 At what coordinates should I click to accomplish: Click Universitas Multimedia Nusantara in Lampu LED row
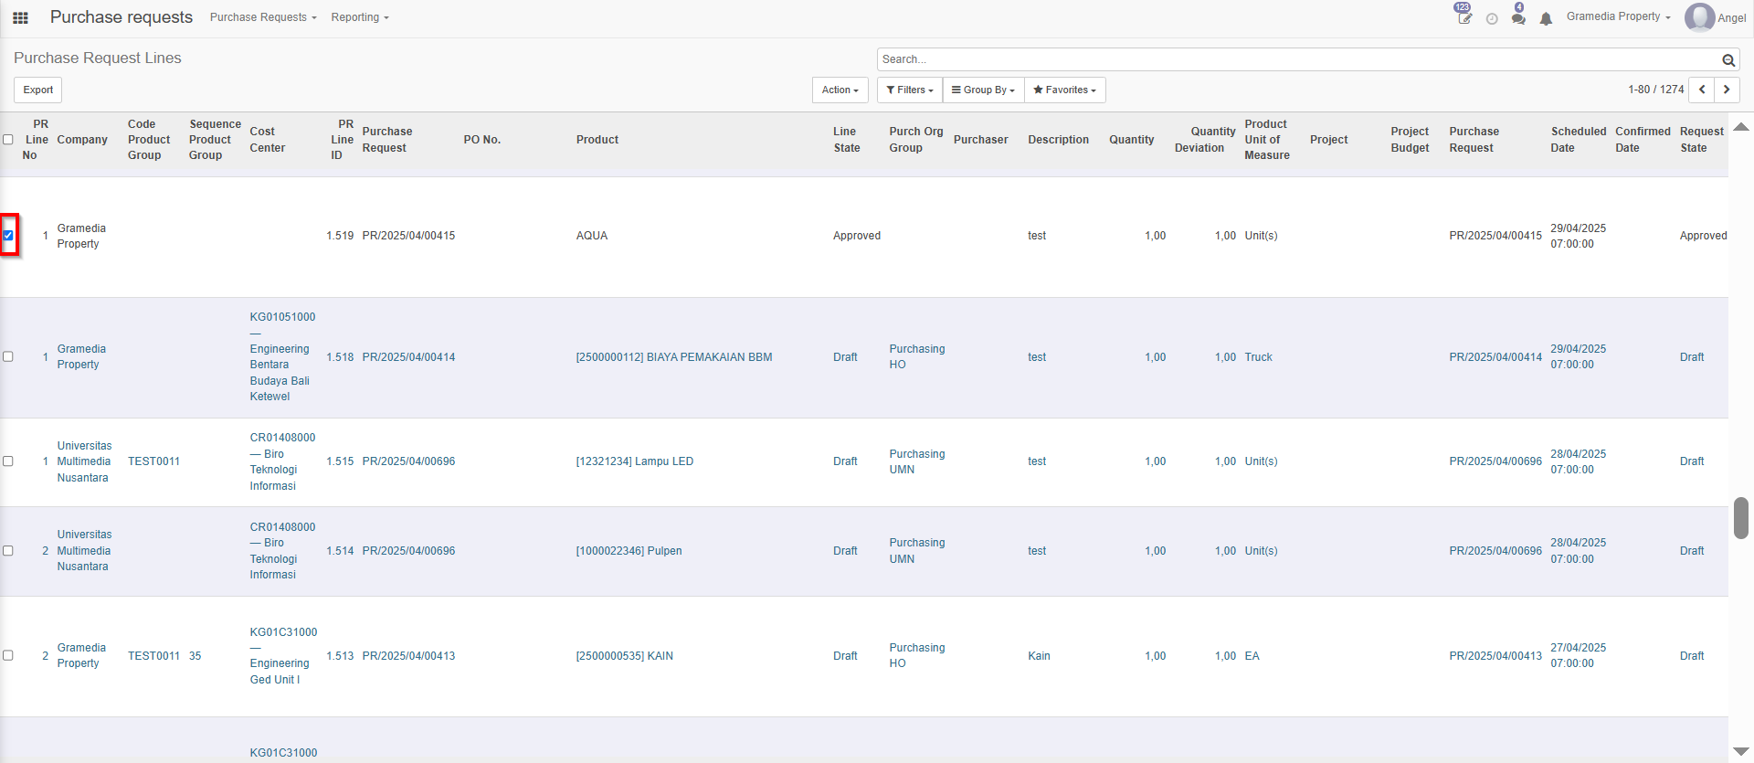[84, 461]
